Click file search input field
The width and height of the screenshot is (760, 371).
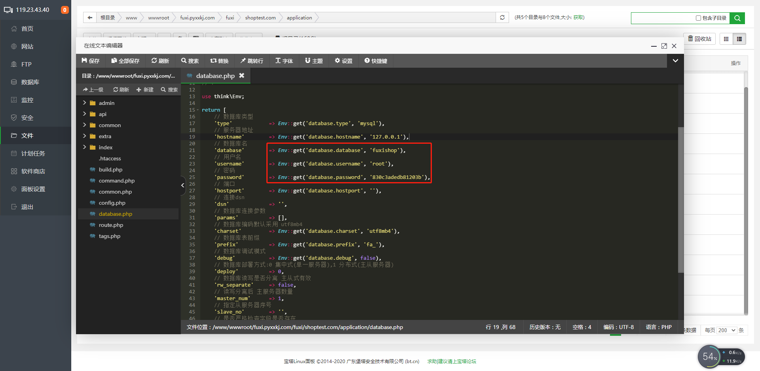click(663, 18)
